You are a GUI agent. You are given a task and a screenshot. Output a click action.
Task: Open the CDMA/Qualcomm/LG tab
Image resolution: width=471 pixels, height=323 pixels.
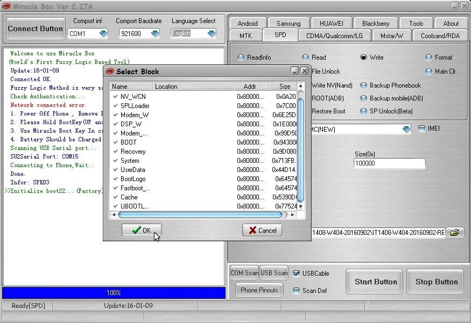(334, 35)
